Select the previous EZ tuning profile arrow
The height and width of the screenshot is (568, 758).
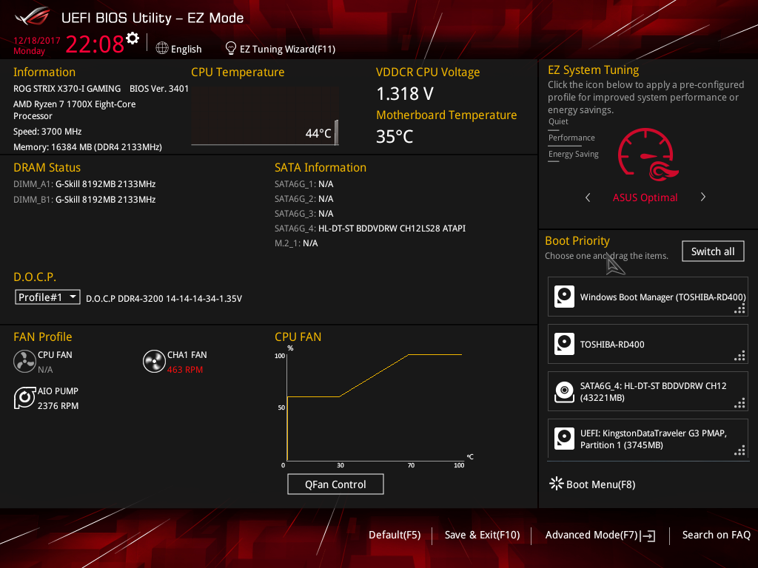click(x=588, y=197)
